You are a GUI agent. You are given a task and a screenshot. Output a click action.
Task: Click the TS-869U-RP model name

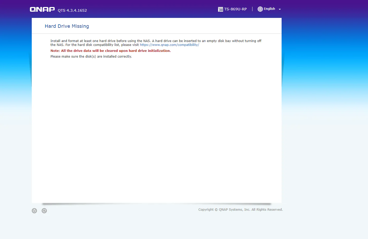tap(236, 9)
